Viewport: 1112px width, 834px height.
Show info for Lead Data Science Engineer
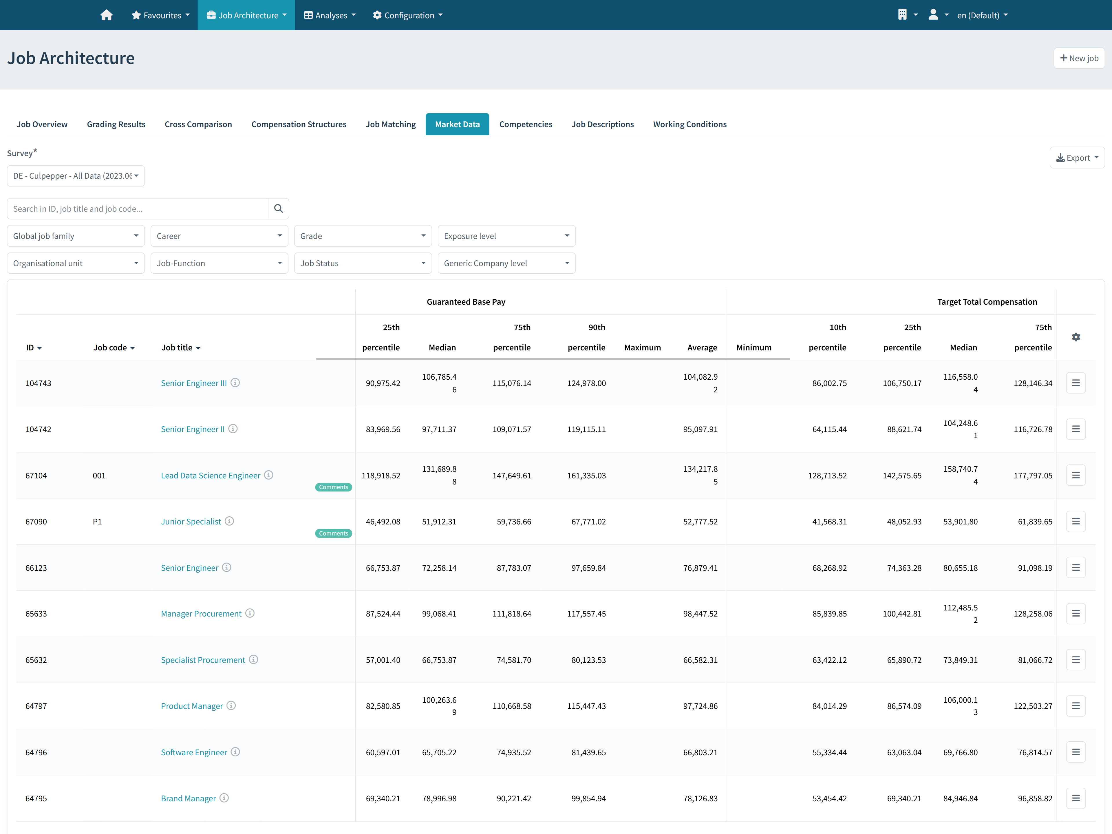[268, 475]
